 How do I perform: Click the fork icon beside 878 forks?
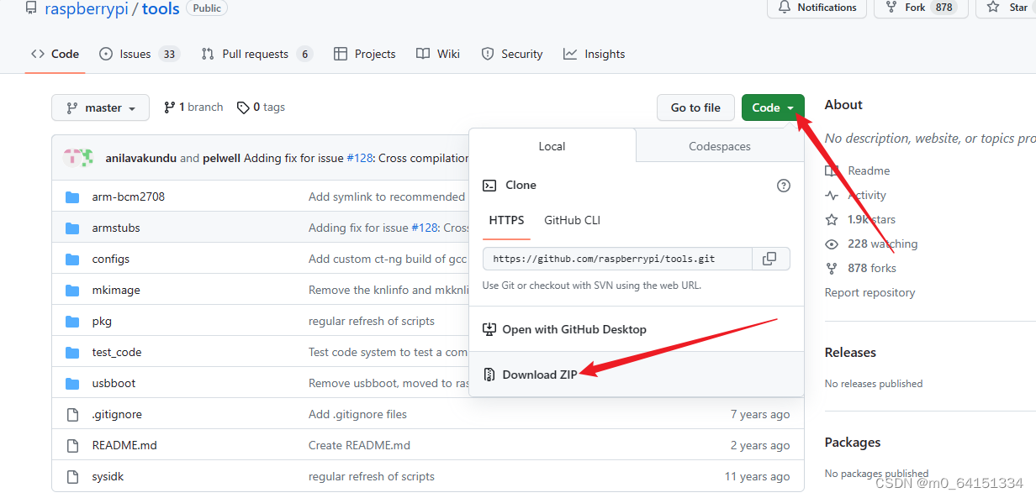pos(832,269)
